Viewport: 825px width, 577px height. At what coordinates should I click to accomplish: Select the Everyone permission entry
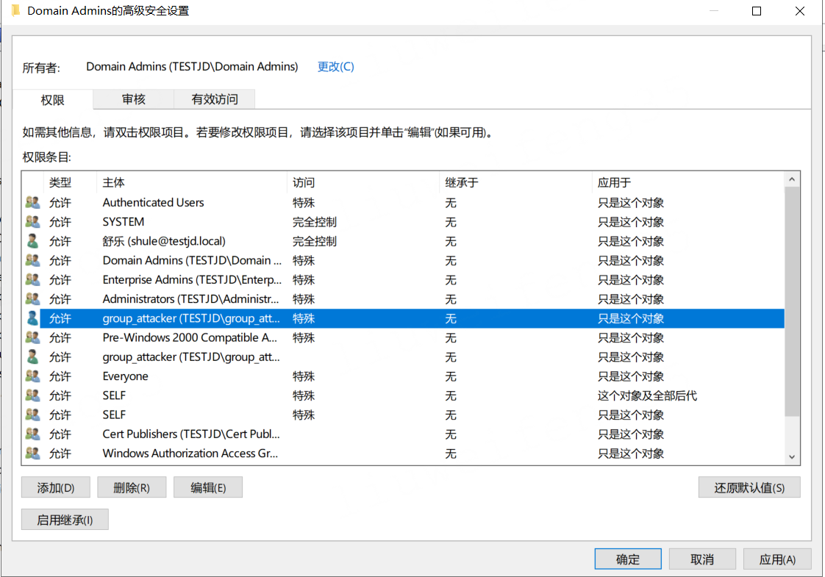pyautogui.click(x=404, y=376)
